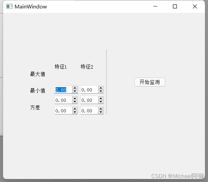This screenshot has height=182, width=208.
Task: Click up arrow of middle 特征1 spin box
Action: point(75,99)
